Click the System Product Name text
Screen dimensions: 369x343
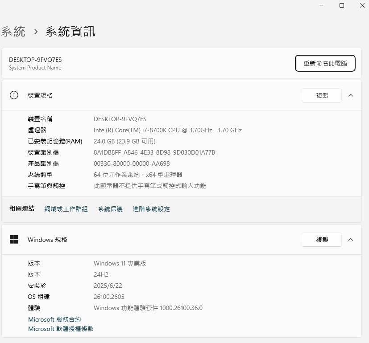(35, 68)
